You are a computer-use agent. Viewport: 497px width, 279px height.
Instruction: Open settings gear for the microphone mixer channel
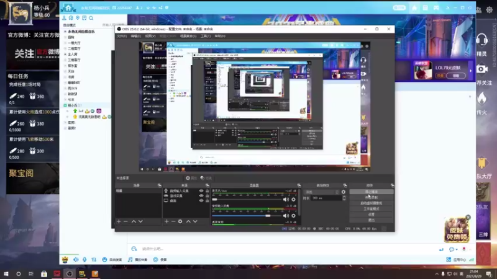(x=293, y=200)
